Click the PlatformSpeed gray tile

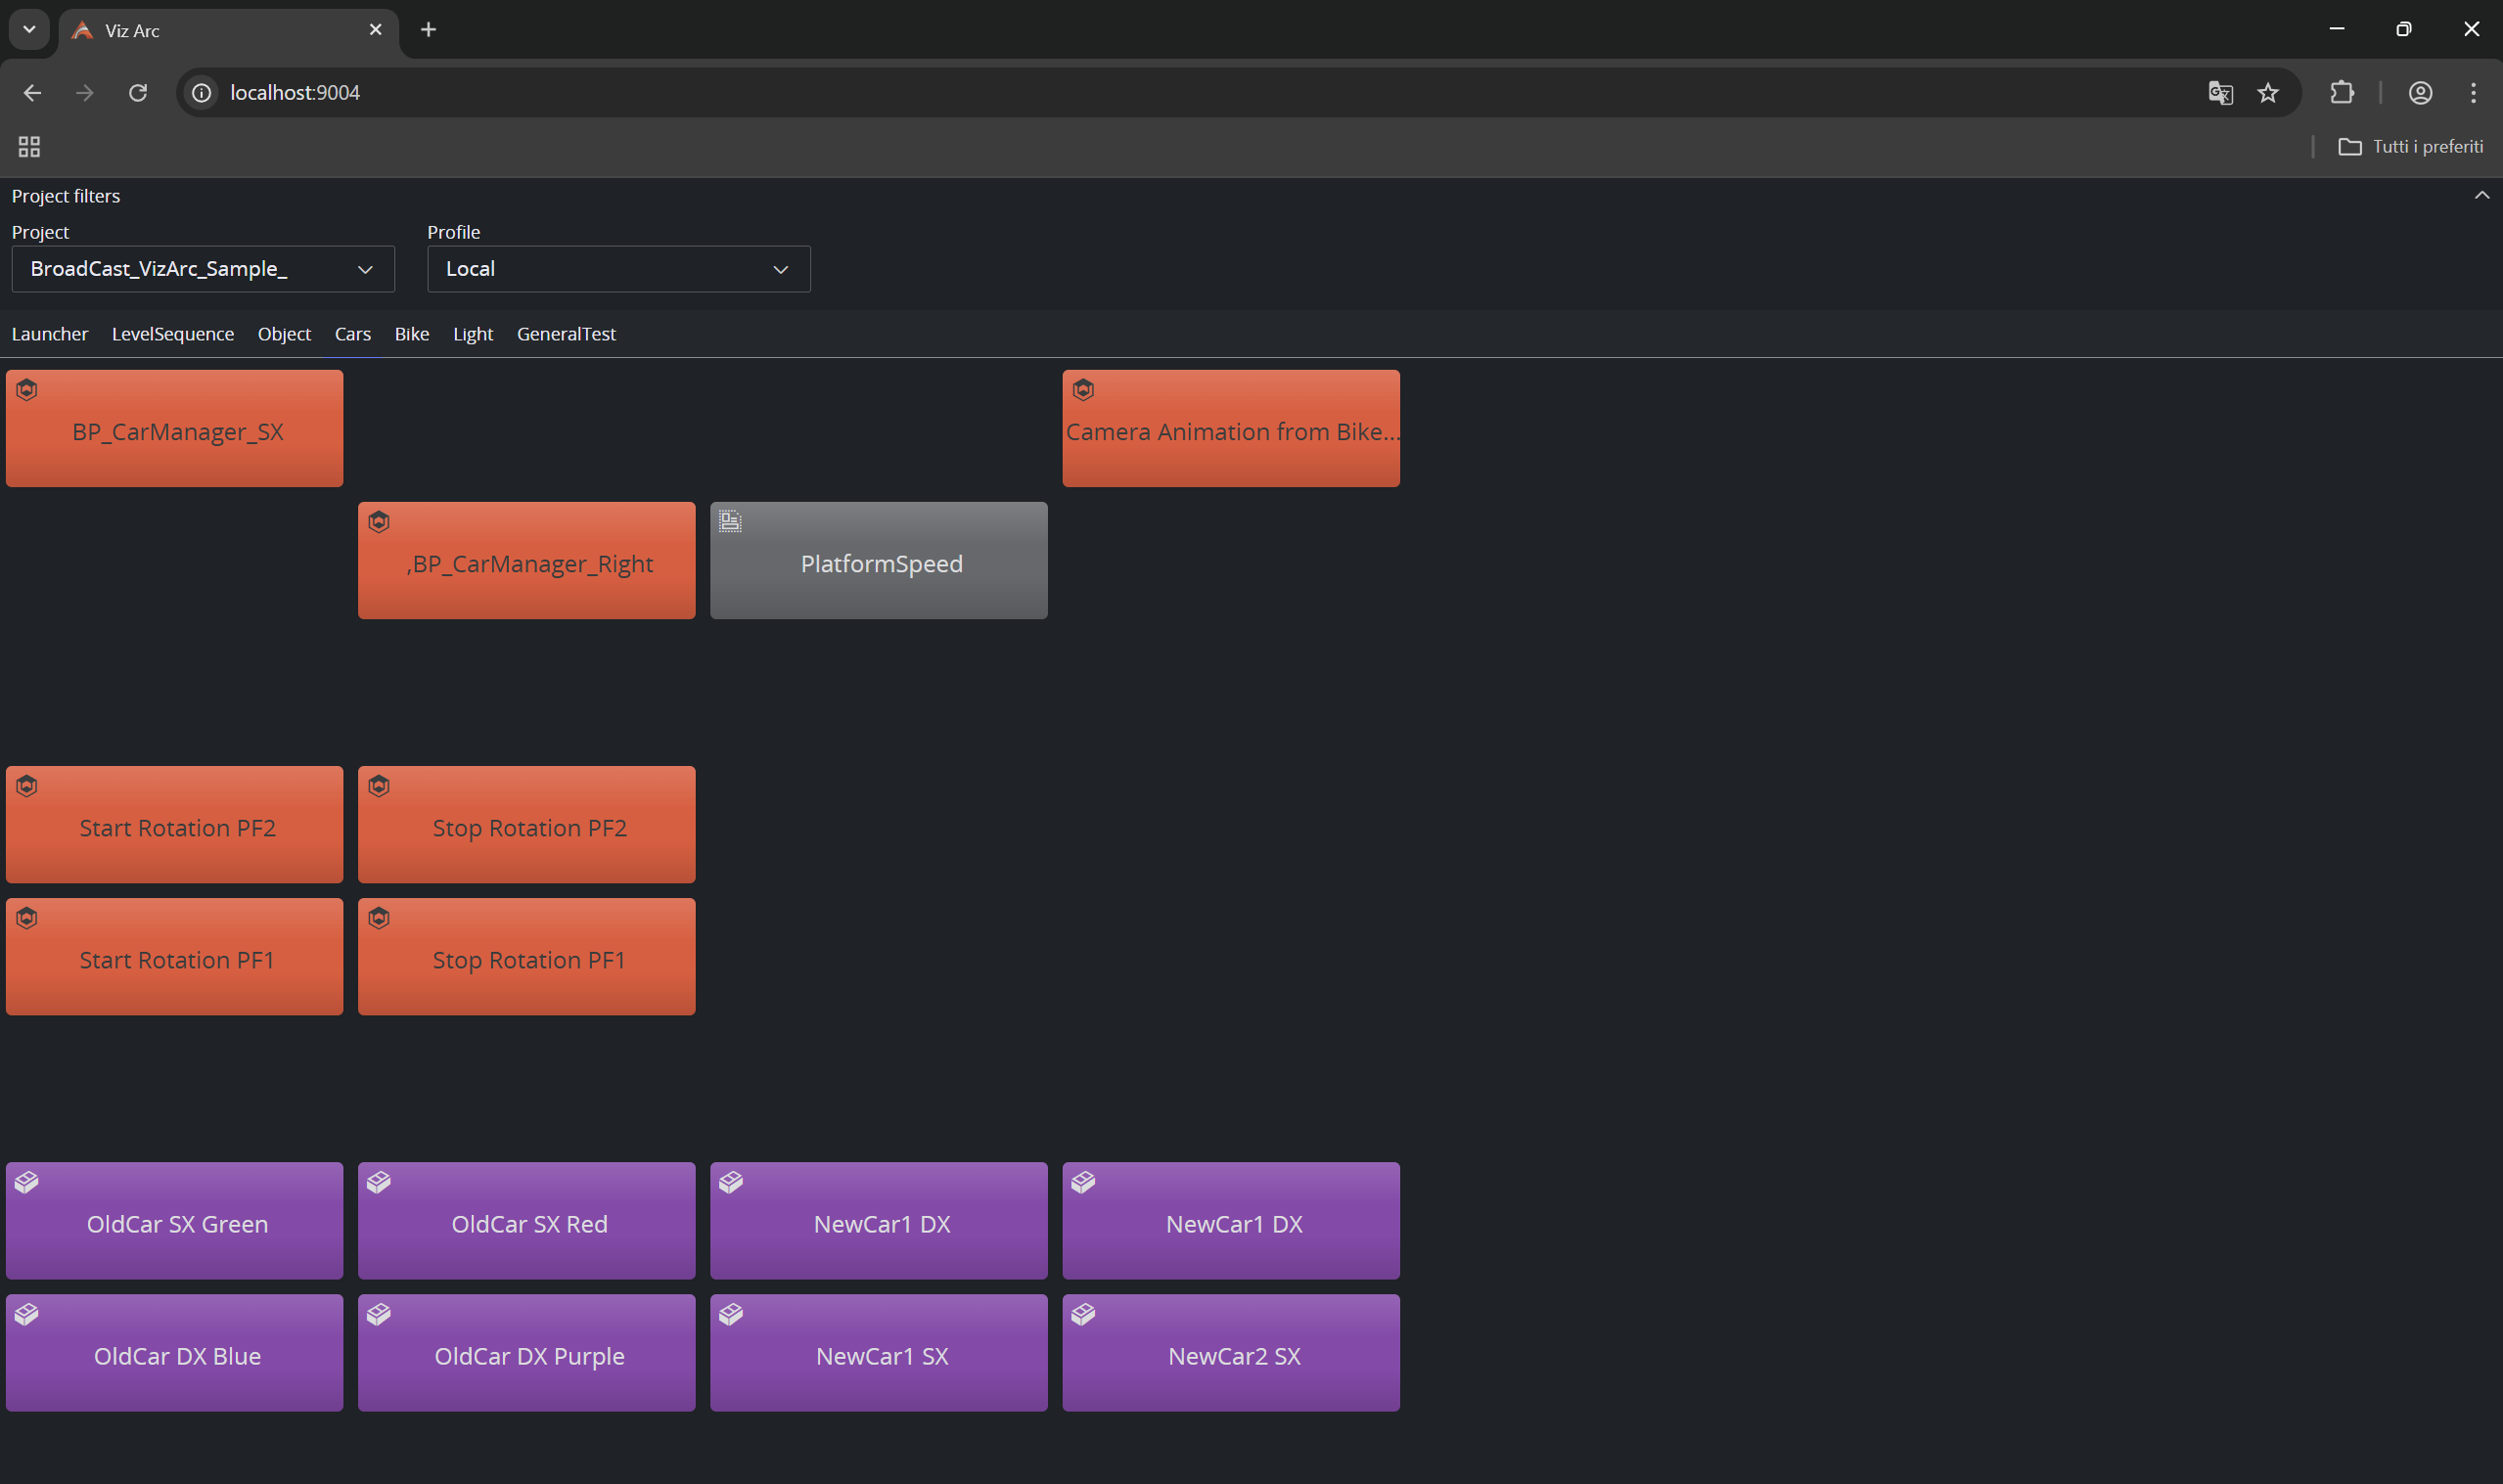878,562
